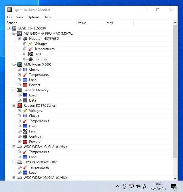Expand Load under Radeon RX 570 Series

tap(19, 126)
